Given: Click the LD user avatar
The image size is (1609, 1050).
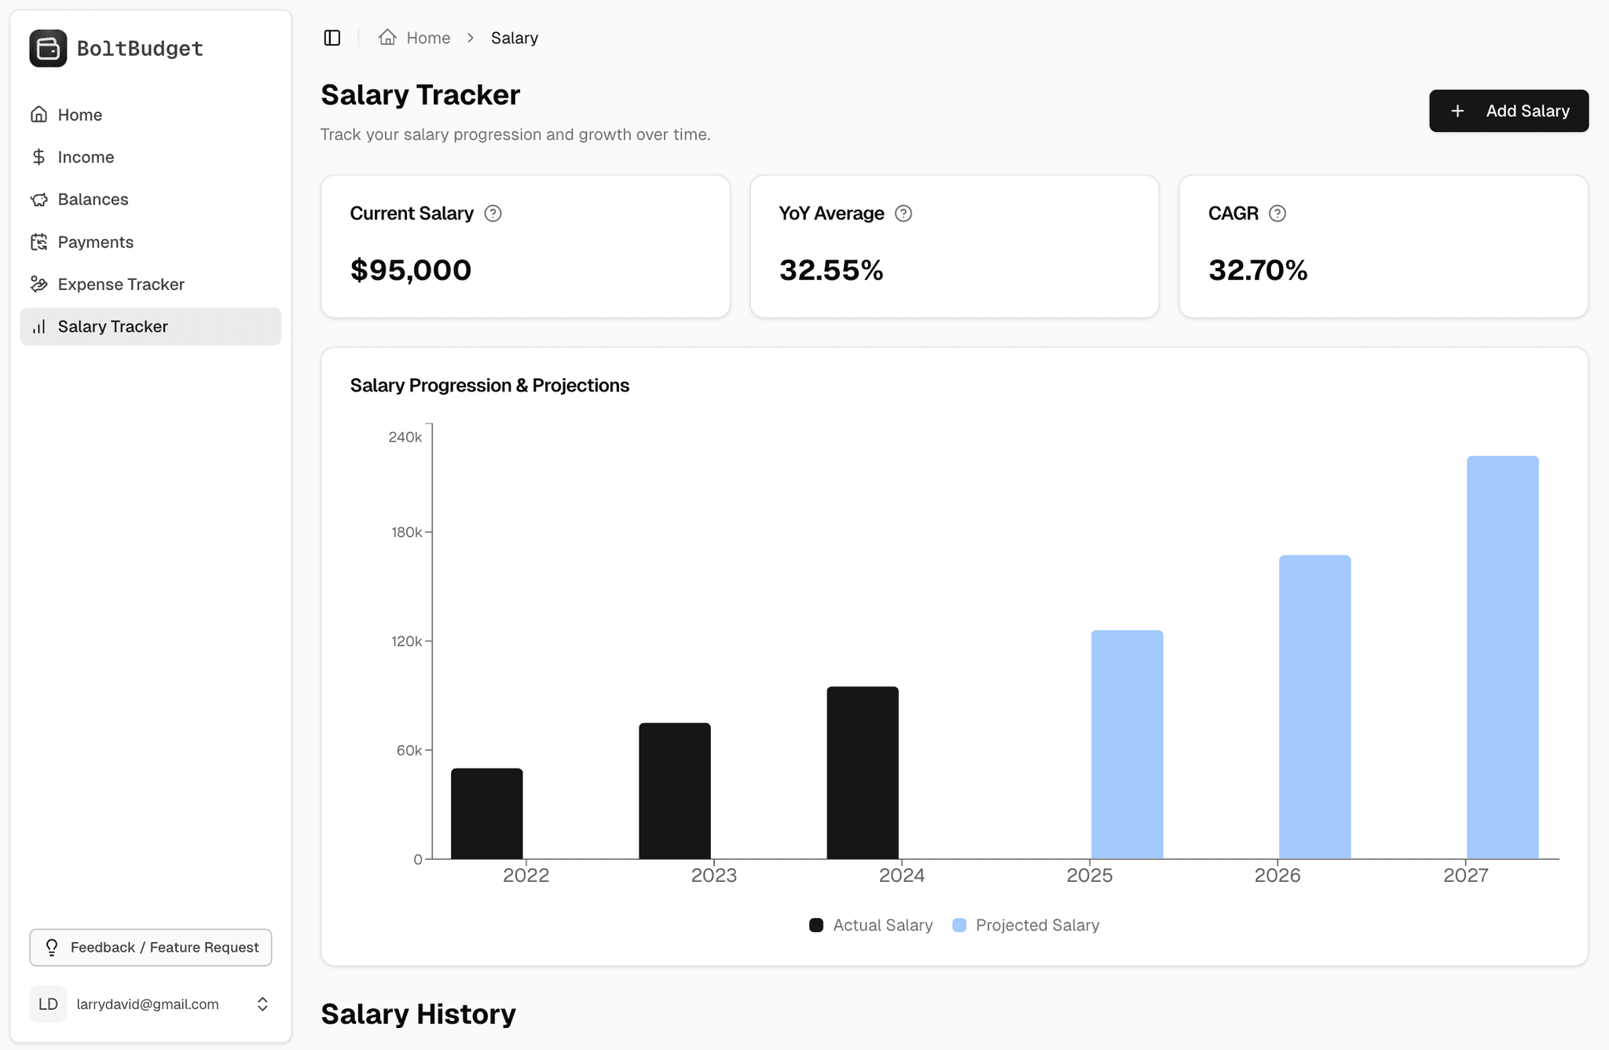Looking at the screenshot, I should [x=48, y=1004].
